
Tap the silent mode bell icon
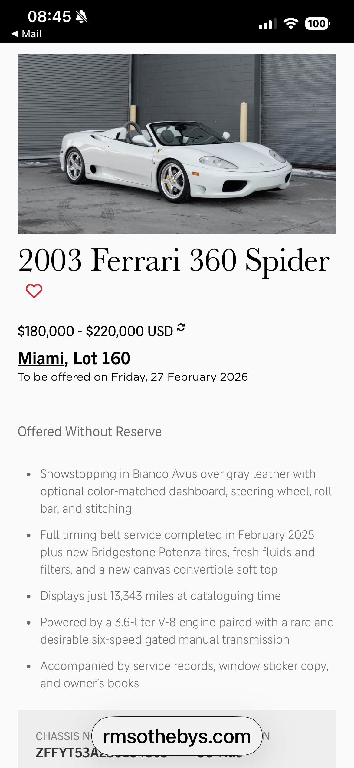(81, 16)
